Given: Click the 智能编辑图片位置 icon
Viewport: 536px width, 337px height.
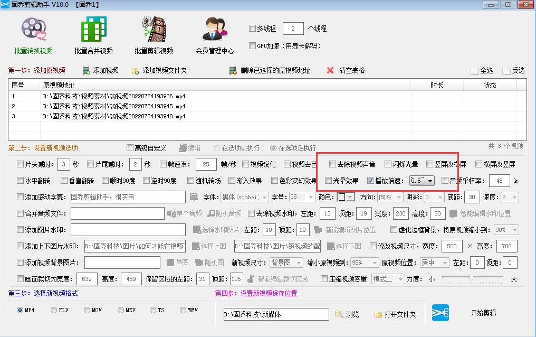Looking at the screenshot, I should [x=318, y=230].
